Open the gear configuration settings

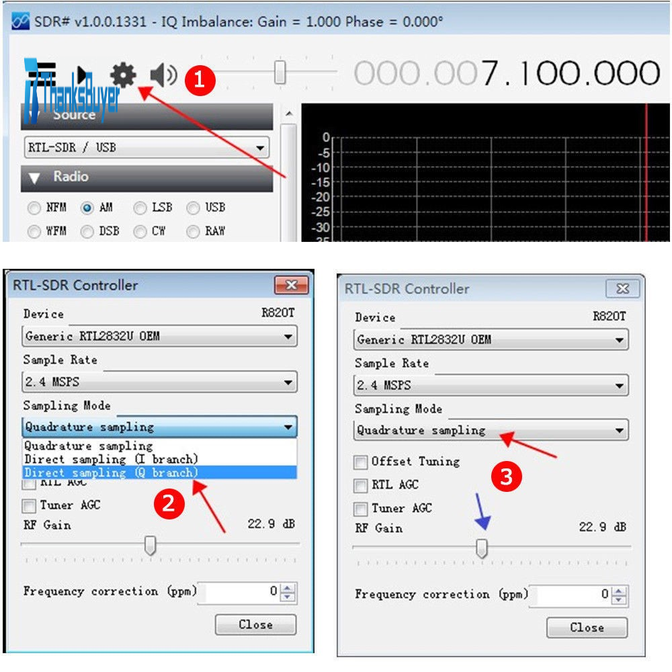[x=123, y=75]
